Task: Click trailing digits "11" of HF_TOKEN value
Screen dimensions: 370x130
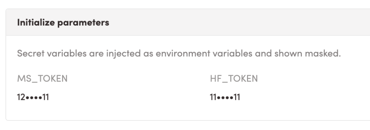Action: [x=237, y=97]
